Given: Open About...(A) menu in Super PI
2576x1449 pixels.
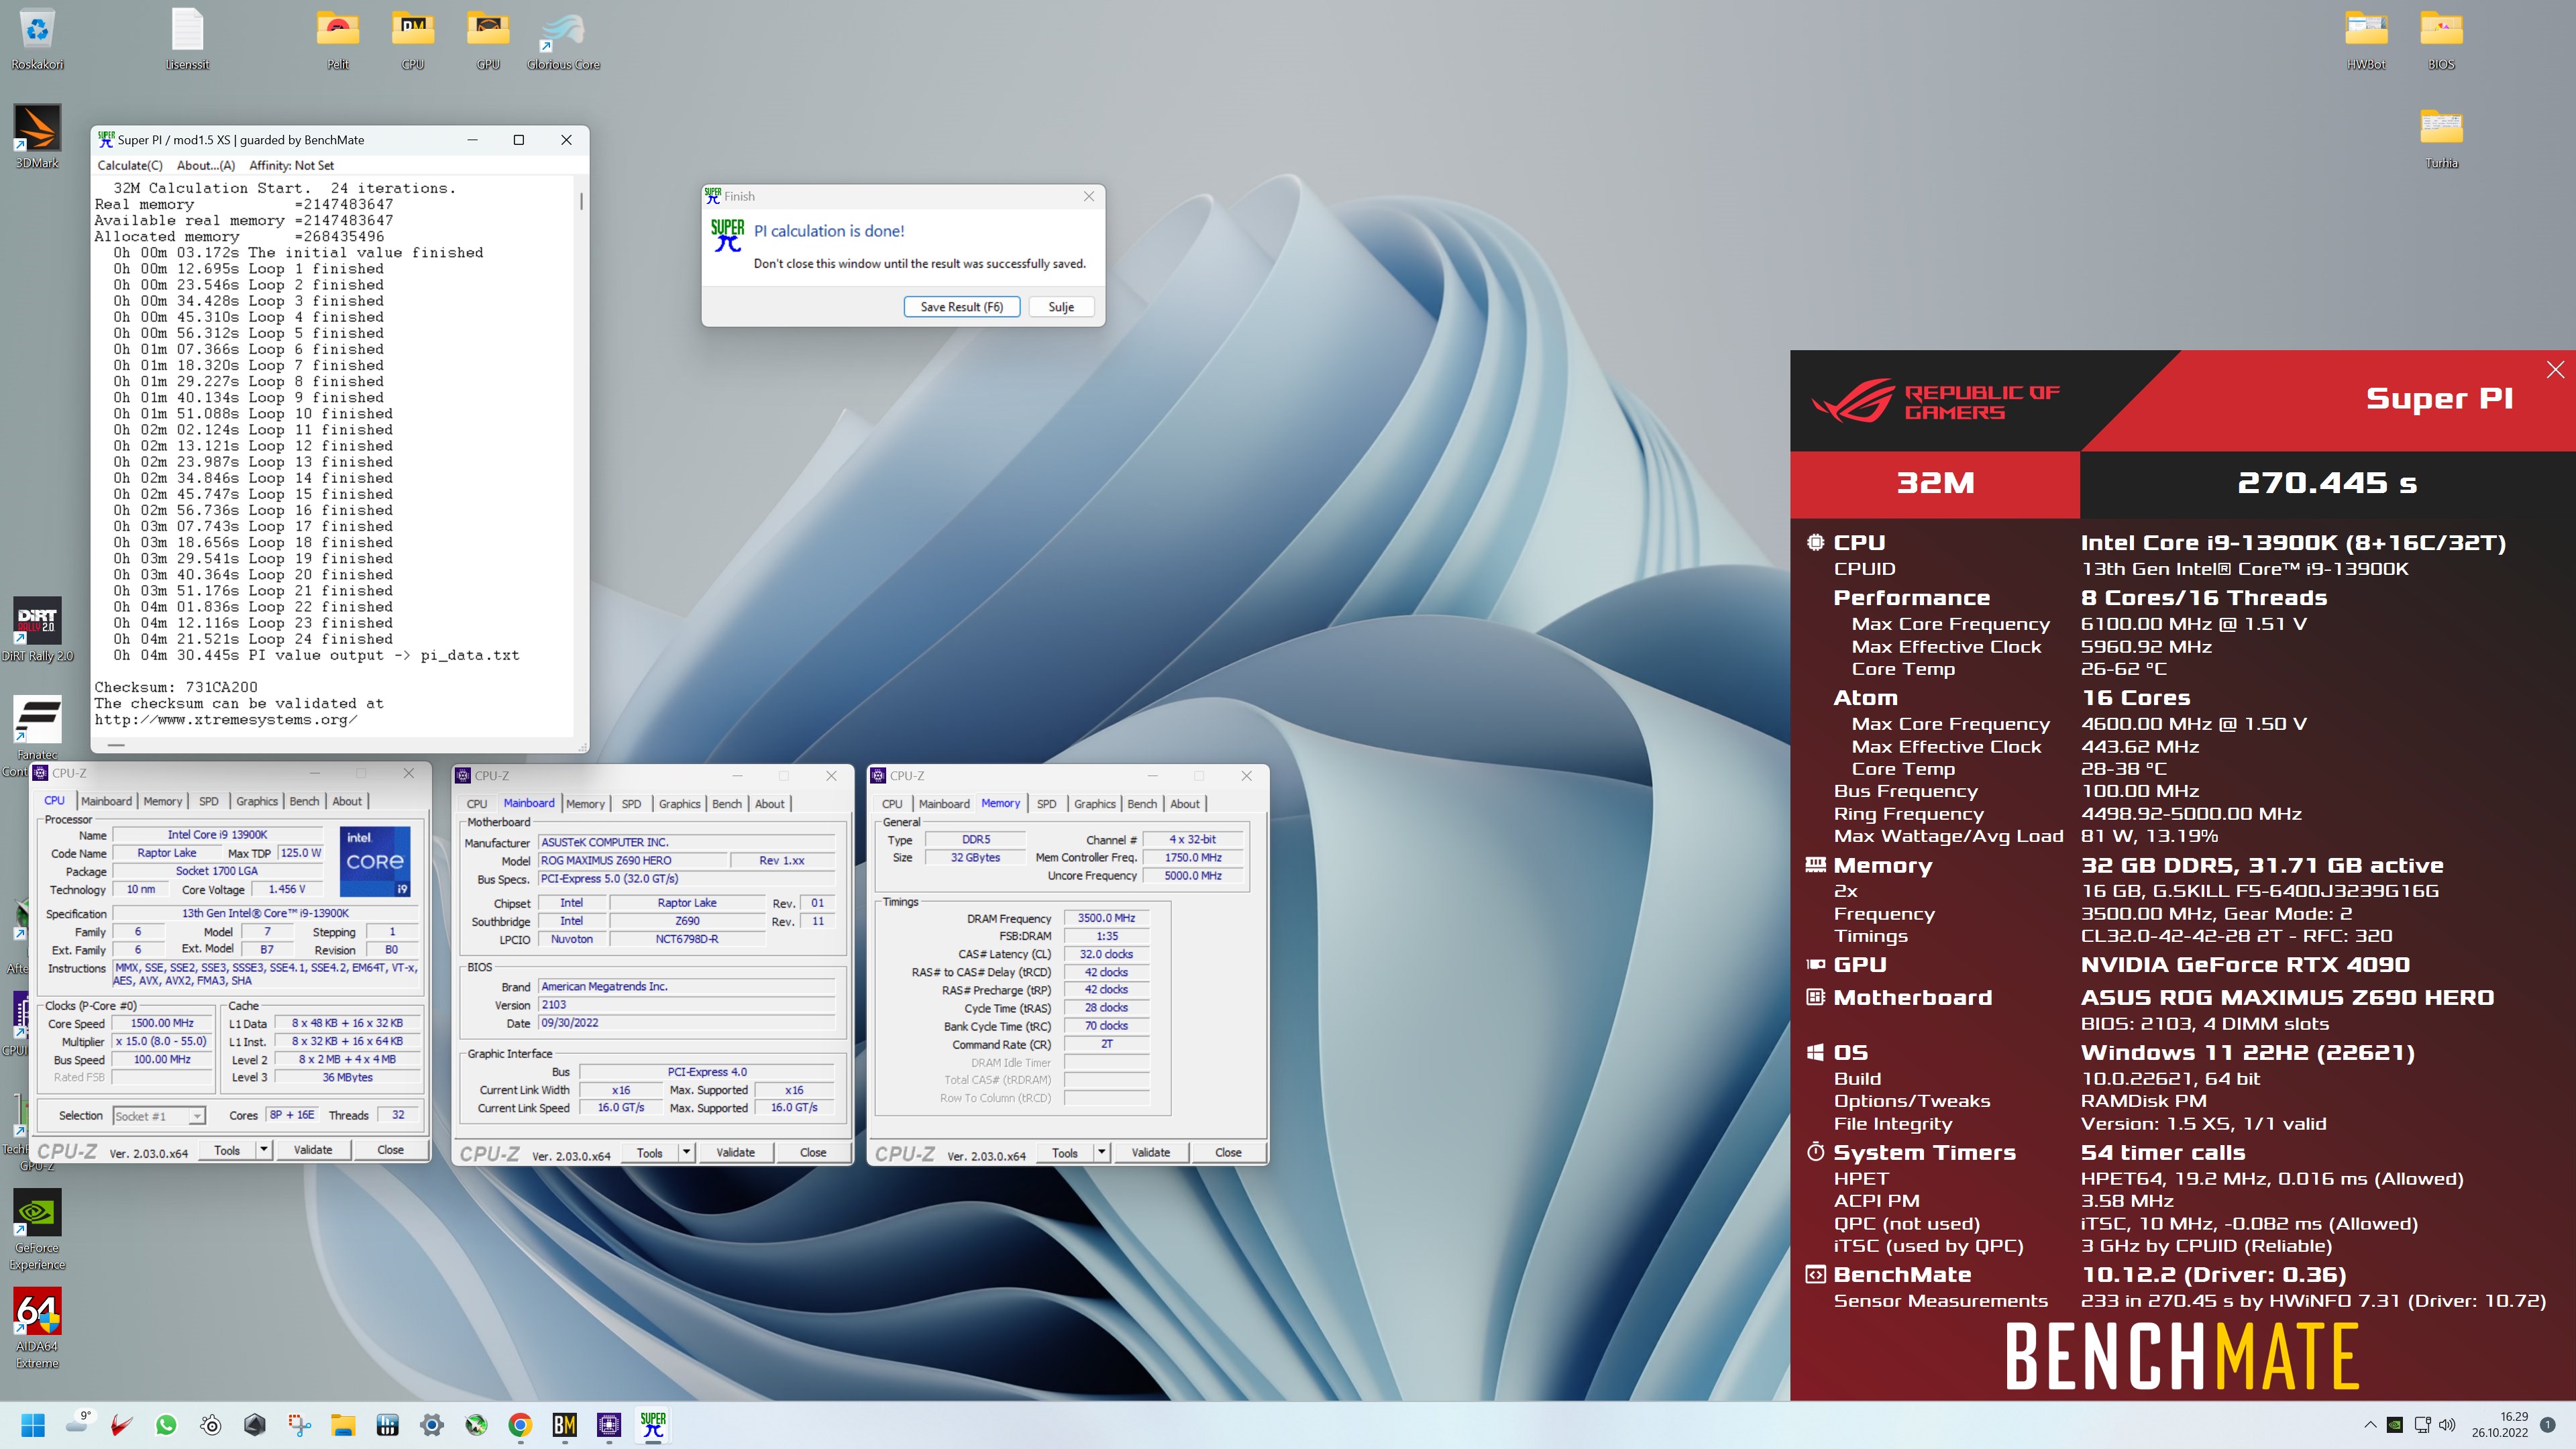Looking at the screenshot, I should pos(206,165).
